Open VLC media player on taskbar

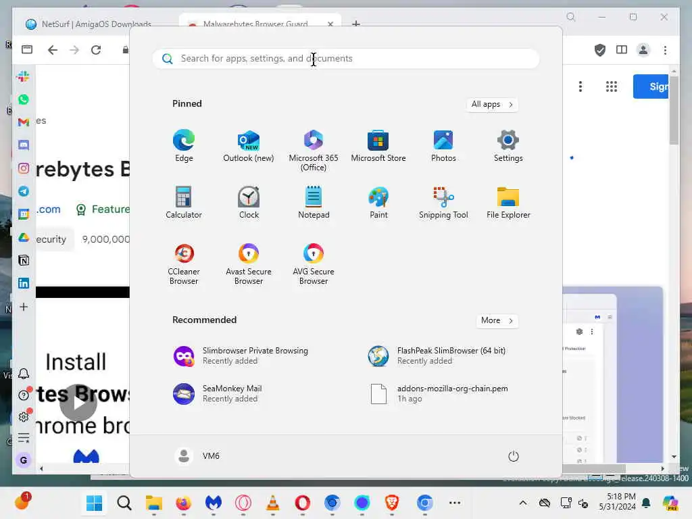[x=273, y=503]
